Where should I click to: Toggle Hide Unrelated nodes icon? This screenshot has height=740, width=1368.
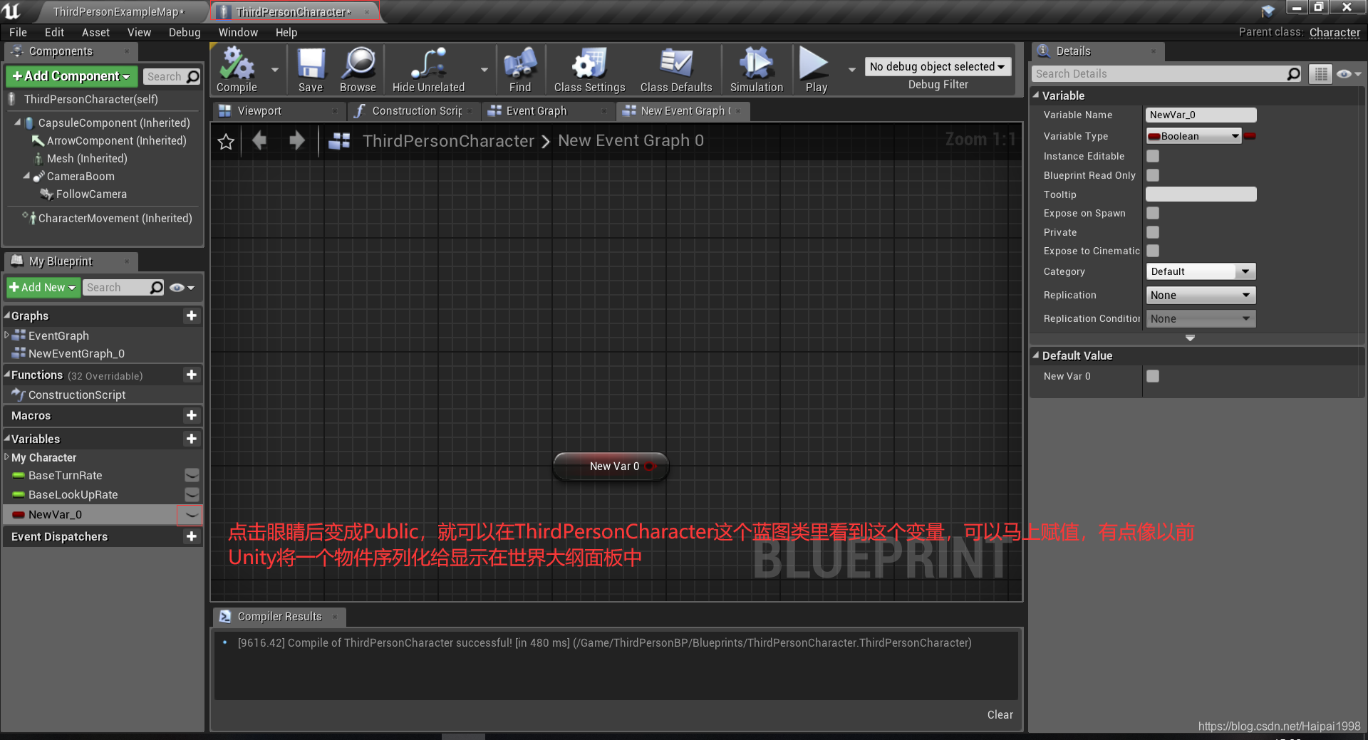coord(428,70)
